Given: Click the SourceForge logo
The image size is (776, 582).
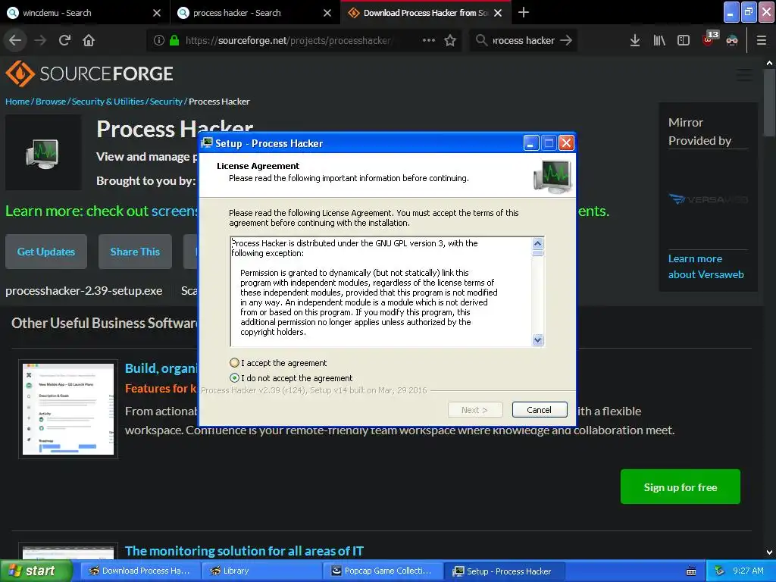Looking at the screenshot, I should click(89, 74).
